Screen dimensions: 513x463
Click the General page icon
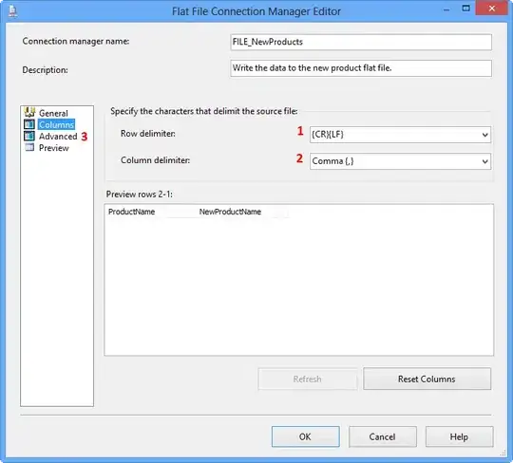[x=29, y=113]
